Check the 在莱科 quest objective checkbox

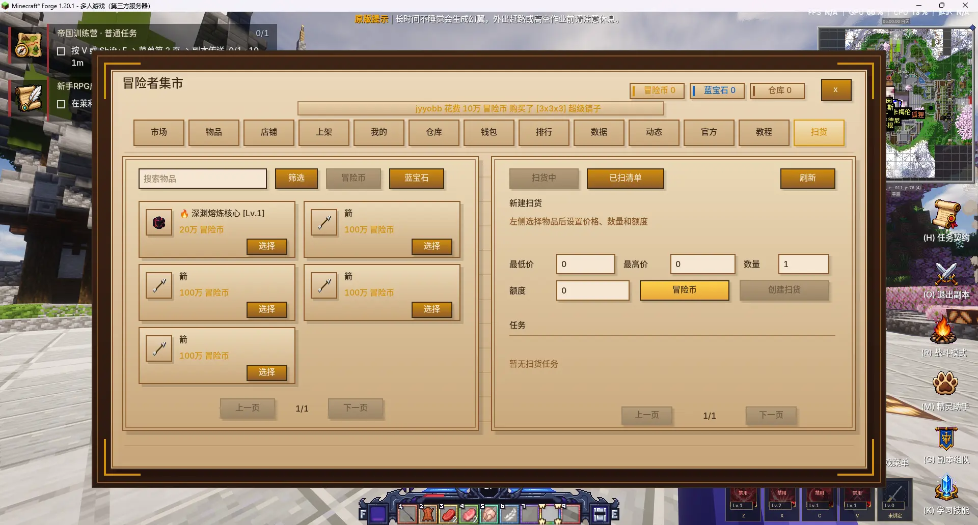[x=61, y=104]
